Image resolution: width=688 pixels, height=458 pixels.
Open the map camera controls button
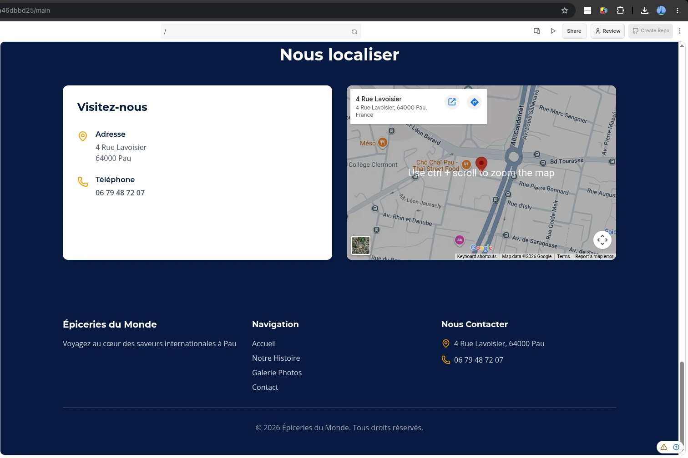602,240
